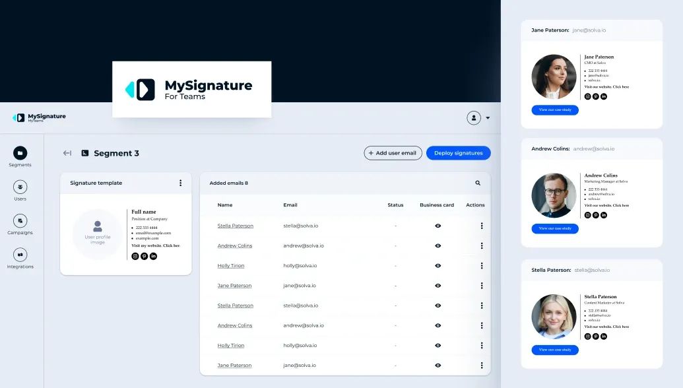Open the actions menu for the first Jane Paterson row
This screenshot has height=388, width=683.
(x=482, y=286)
